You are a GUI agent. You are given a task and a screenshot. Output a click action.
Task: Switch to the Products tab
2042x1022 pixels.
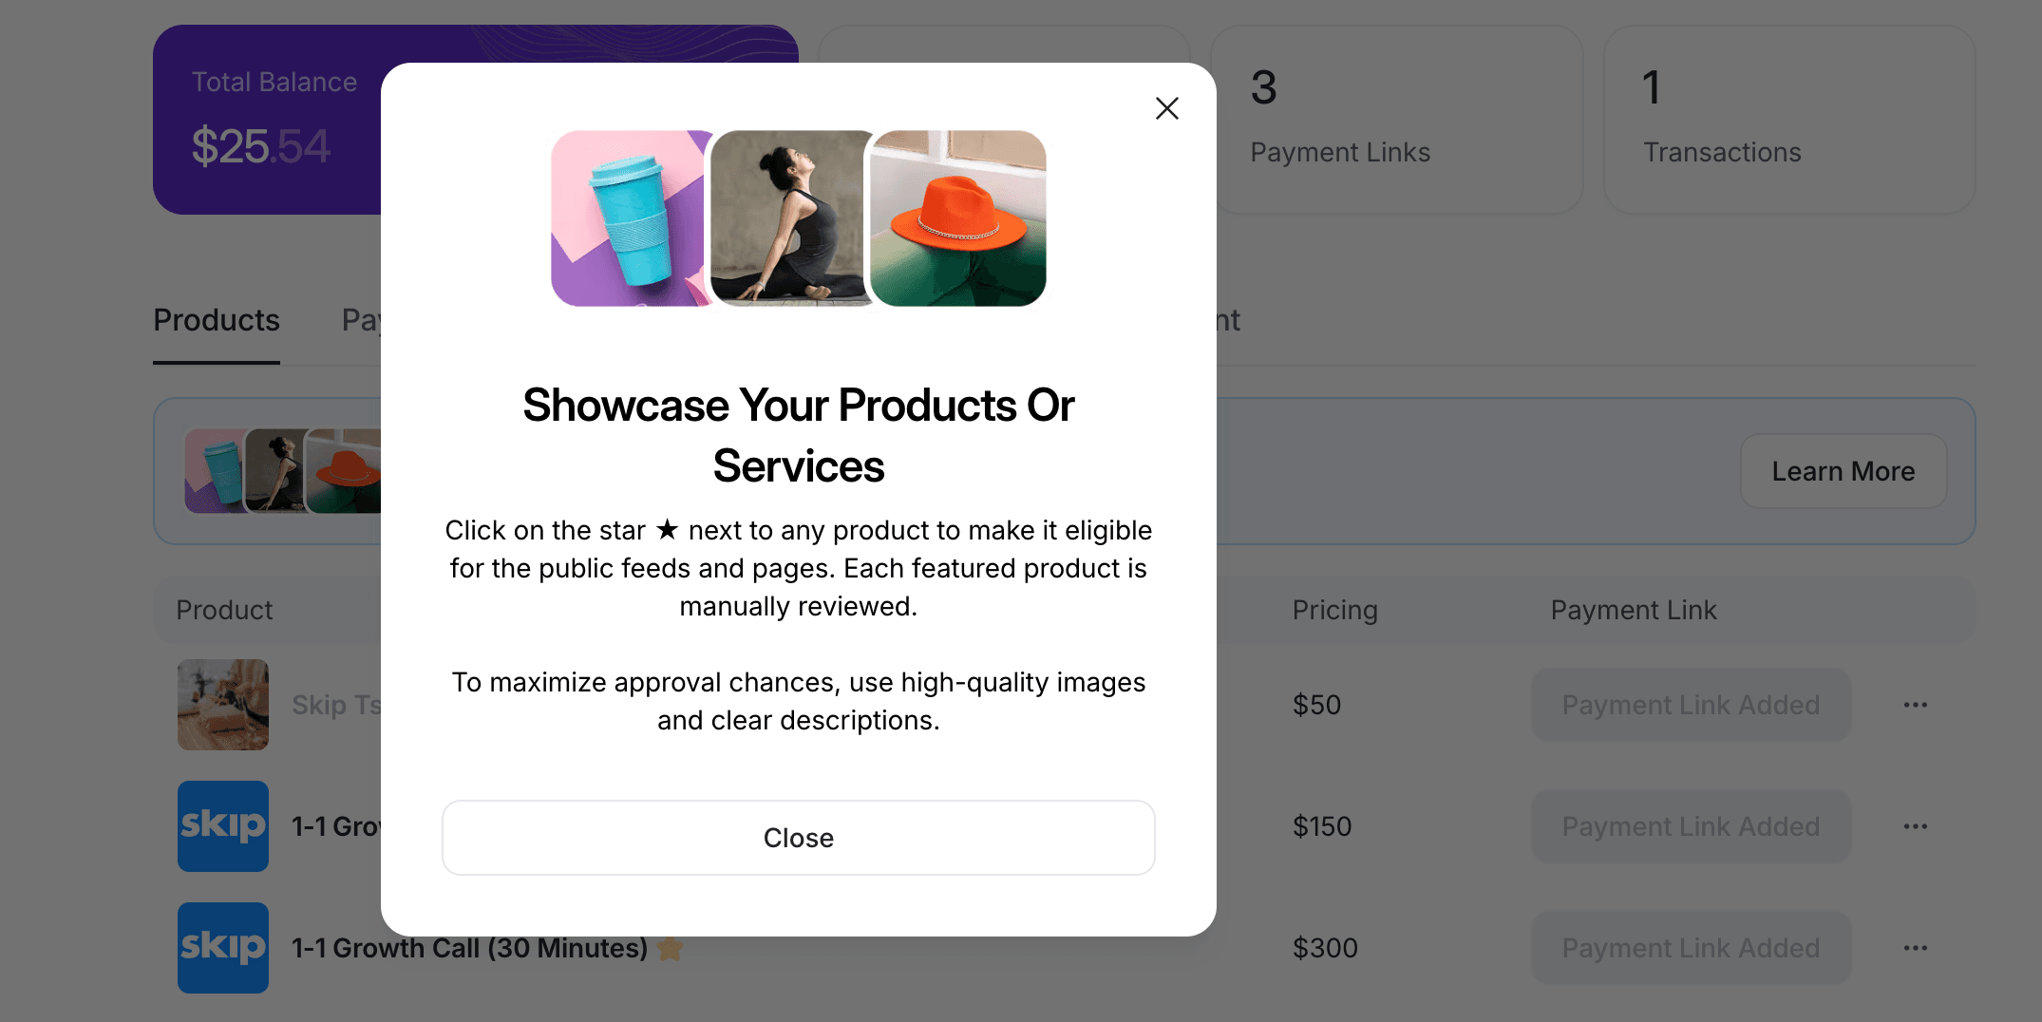[216, 320]
